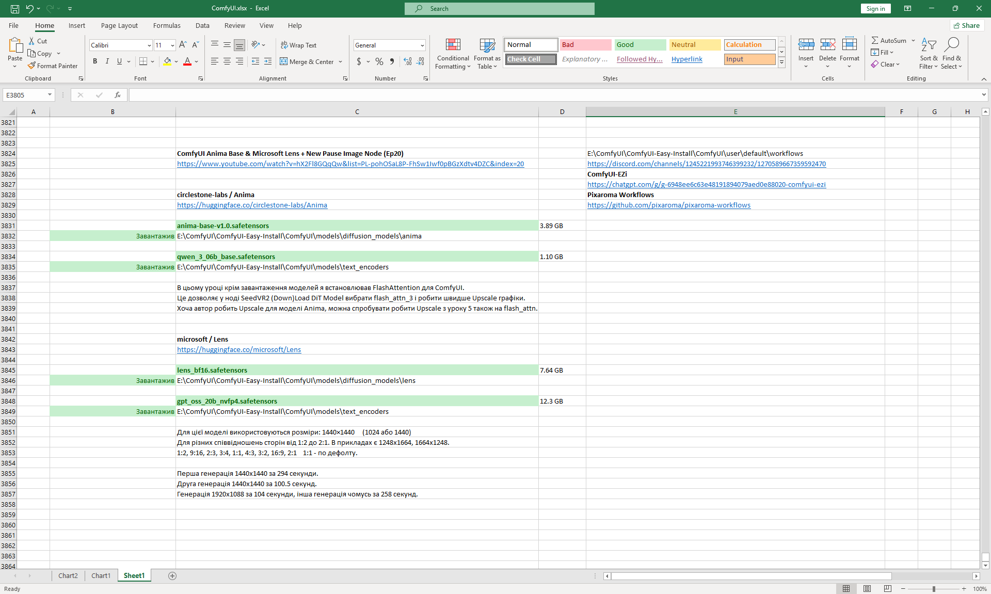Toggle Underline formatting
Viewport: 991px width, 594px height.
(119, 61)
